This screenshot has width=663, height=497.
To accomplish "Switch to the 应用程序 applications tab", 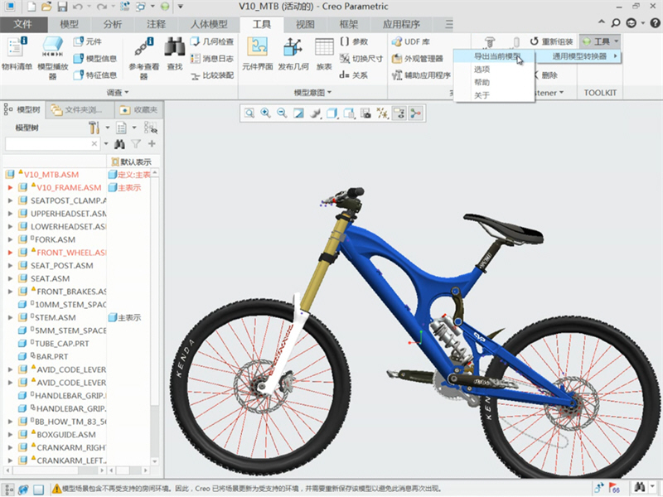I will 402,24.
